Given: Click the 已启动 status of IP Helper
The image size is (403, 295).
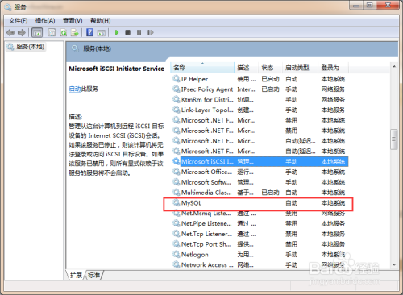Looking at the screenshot, I should [270, 79].
